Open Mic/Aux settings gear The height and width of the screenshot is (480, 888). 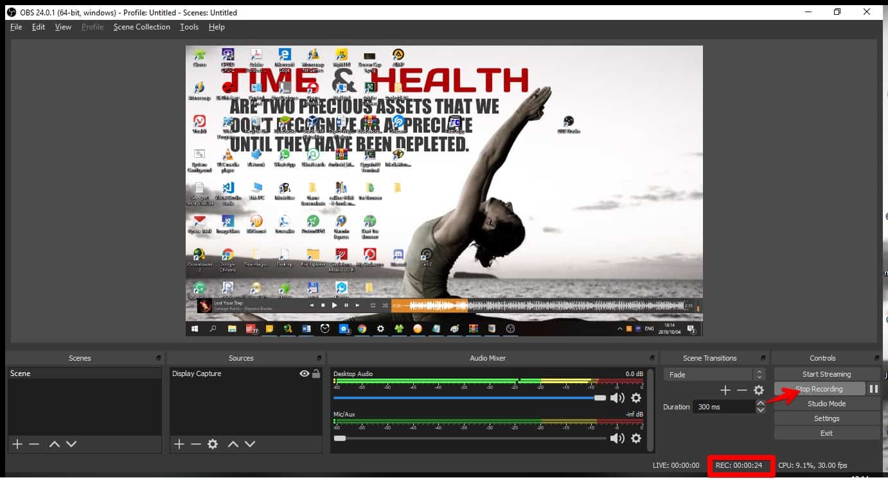tap(636, 438)
